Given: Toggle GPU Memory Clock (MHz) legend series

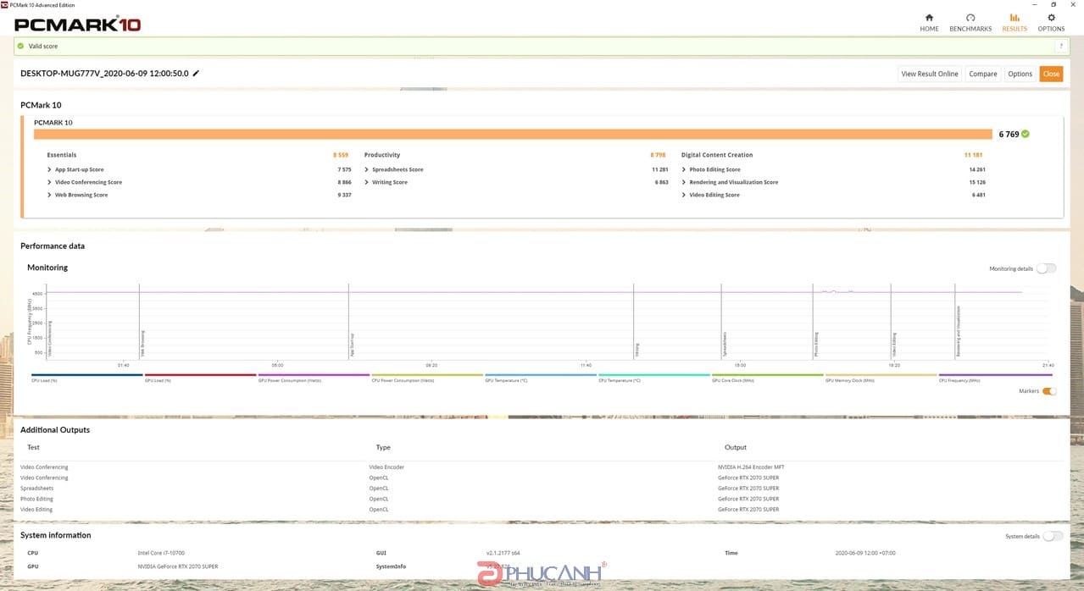Looking at the screenshot, I should click(881, 378).
